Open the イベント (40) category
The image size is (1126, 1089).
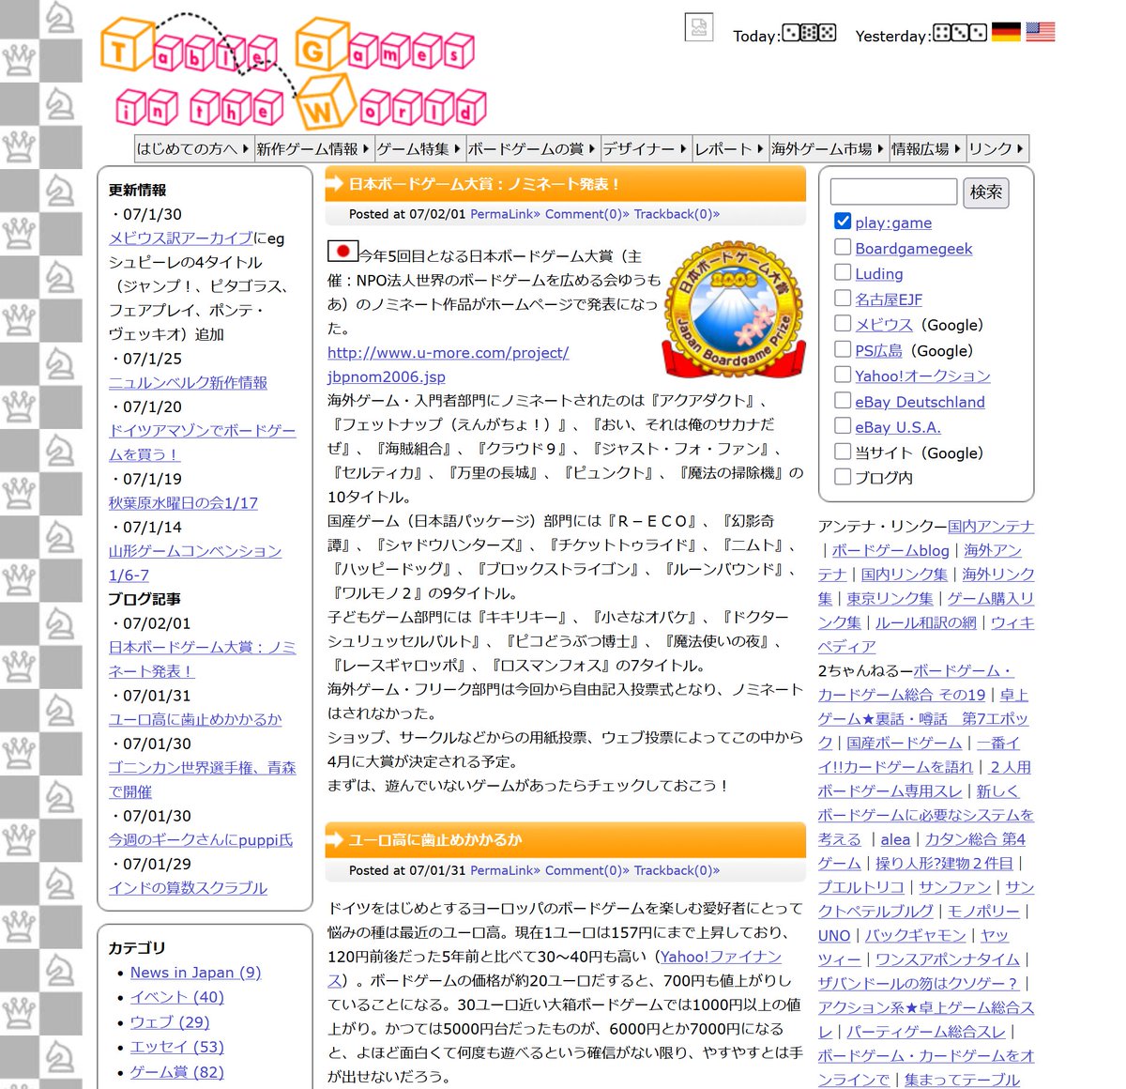[x=176, y=997]
